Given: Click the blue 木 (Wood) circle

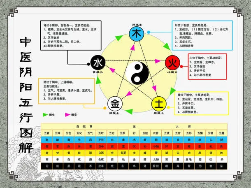Looking at the screenshot, I should tap(136, 35).
